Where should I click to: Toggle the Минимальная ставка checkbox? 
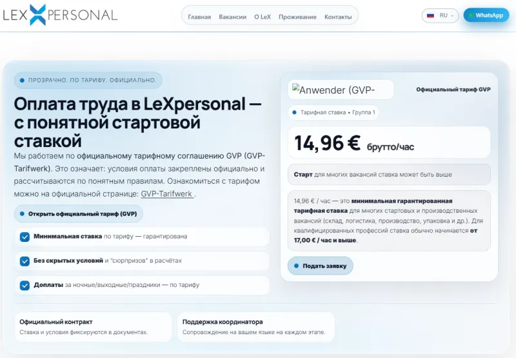(25, 237)
